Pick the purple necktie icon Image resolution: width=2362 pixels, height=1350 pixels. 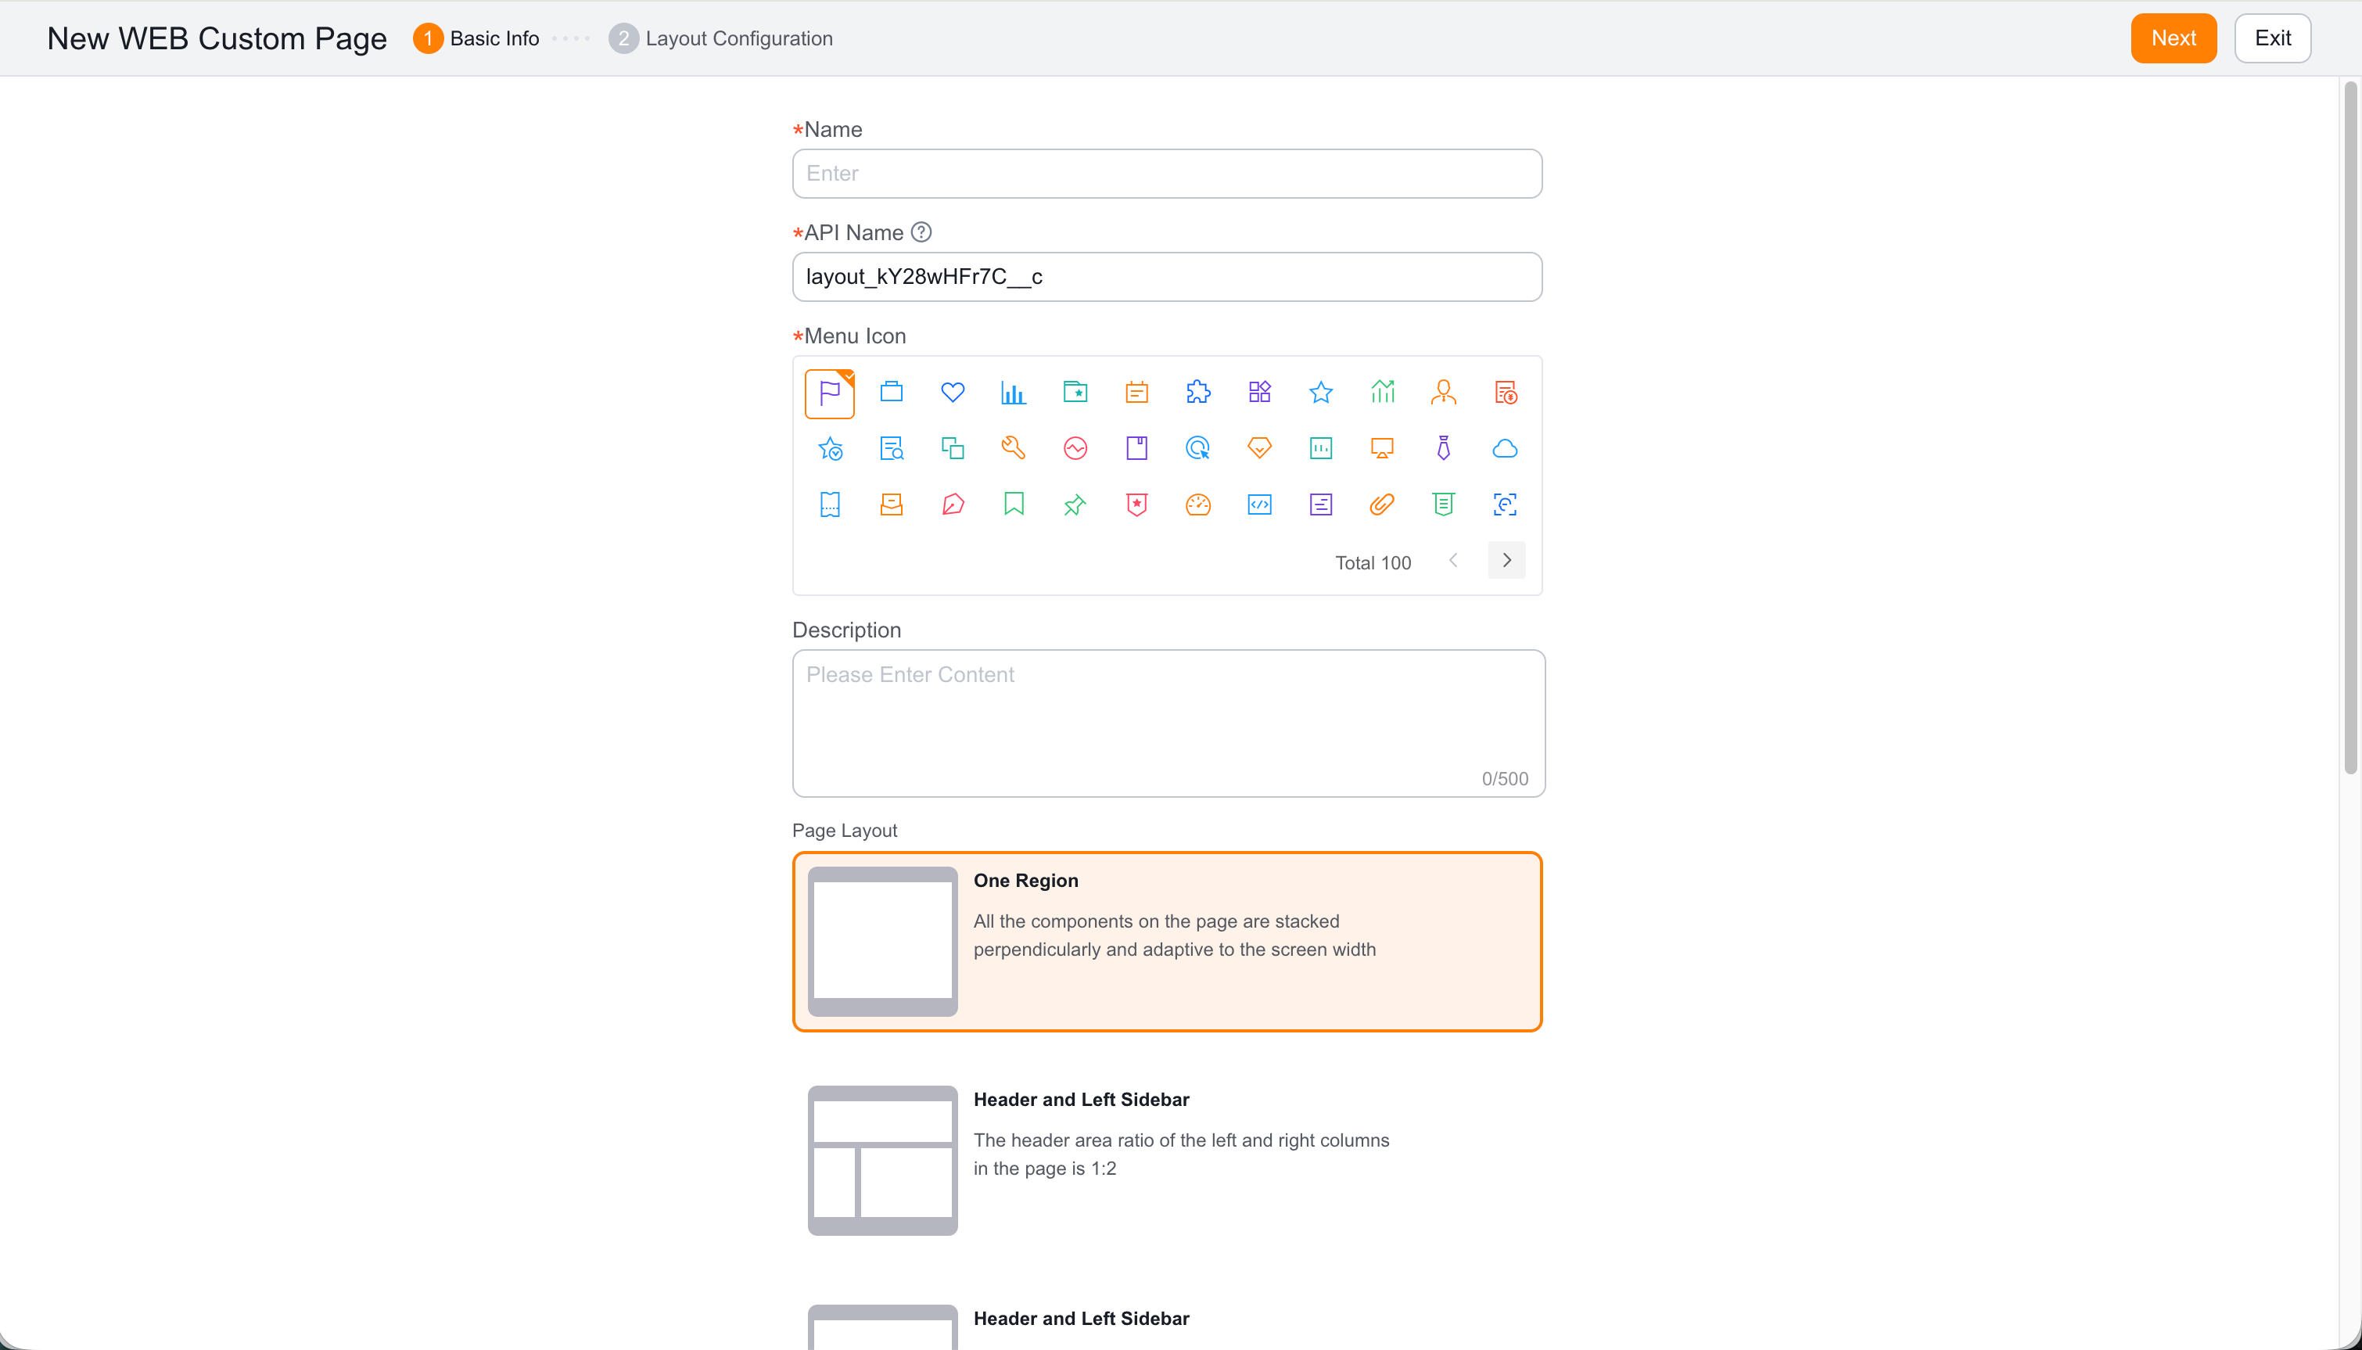tap(1443, 449)
